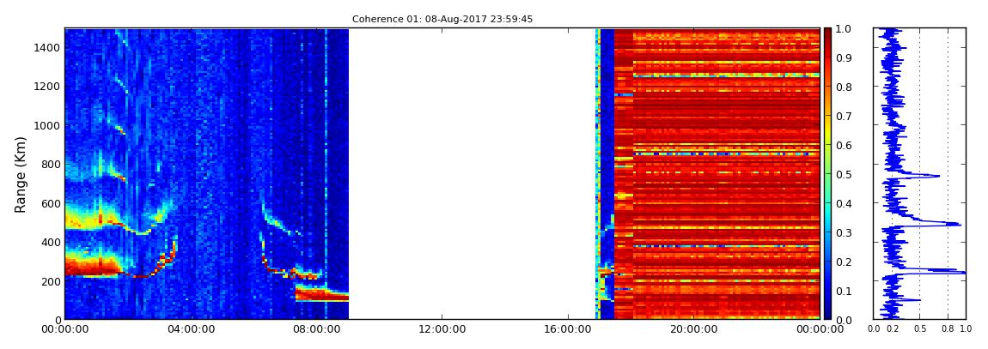Click the "20:00:00" time tick label
The image size is (988, 349).
(x=693, y=329)
